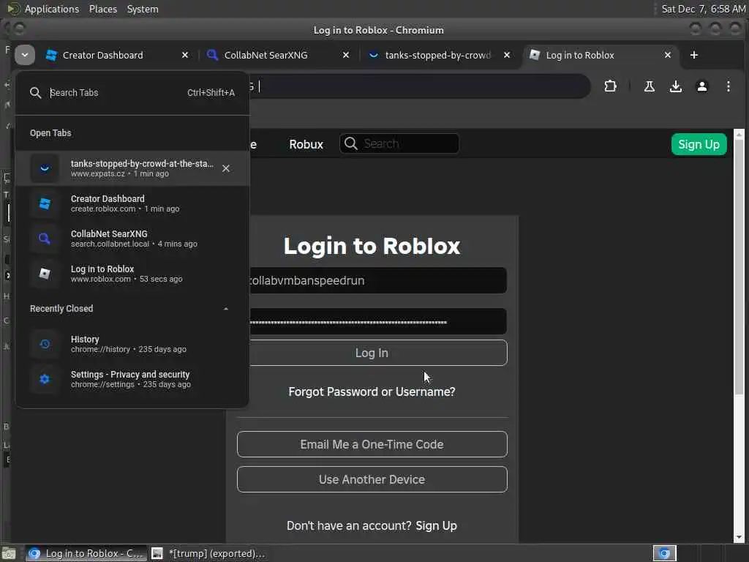Click the Search Tabs magnifier icon
Screen dimensions: 749x562
[x=35, y=93]
